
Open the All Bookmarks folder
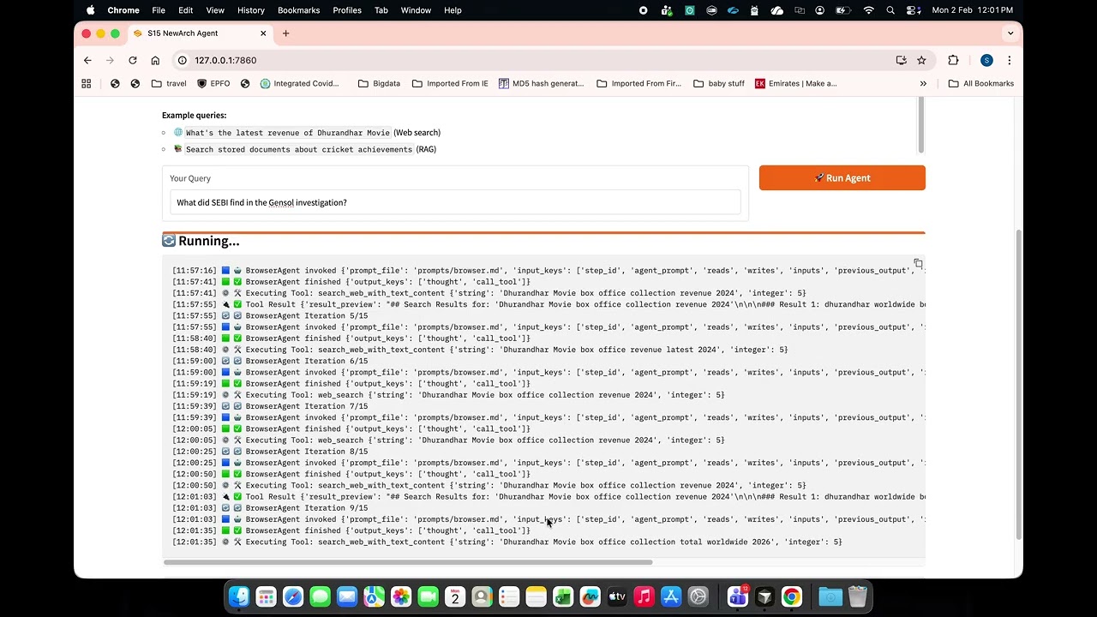click(981, 83)
